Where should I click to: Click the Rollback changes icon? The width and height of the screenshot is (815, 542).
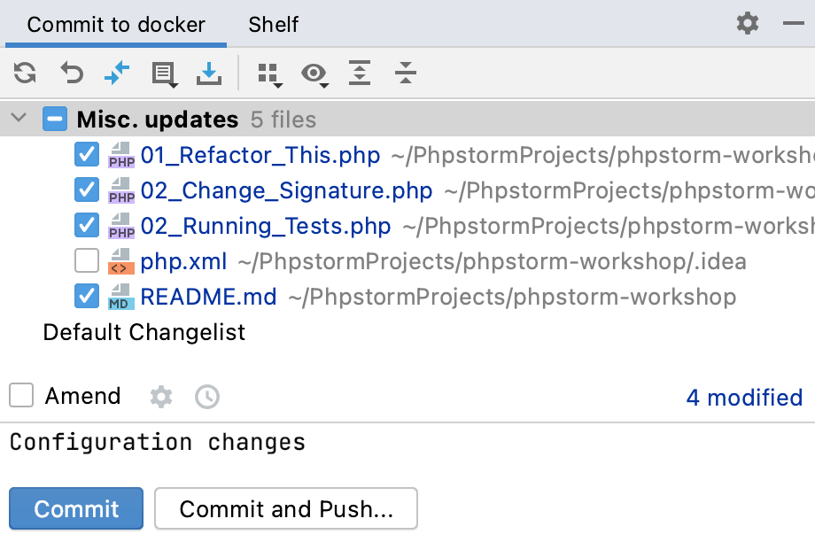tap(72, 73)
